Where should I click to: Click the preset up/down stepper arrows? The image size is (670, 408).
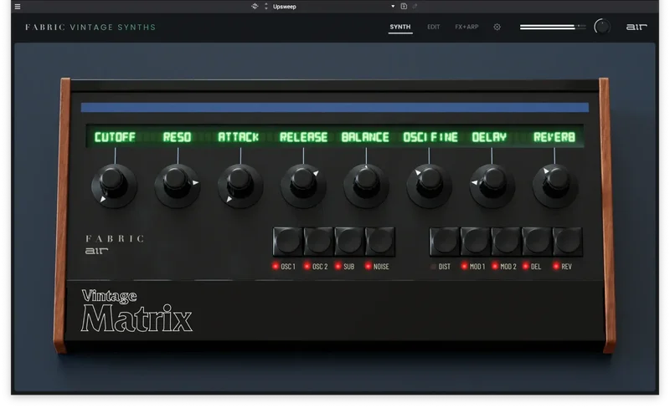265,6
